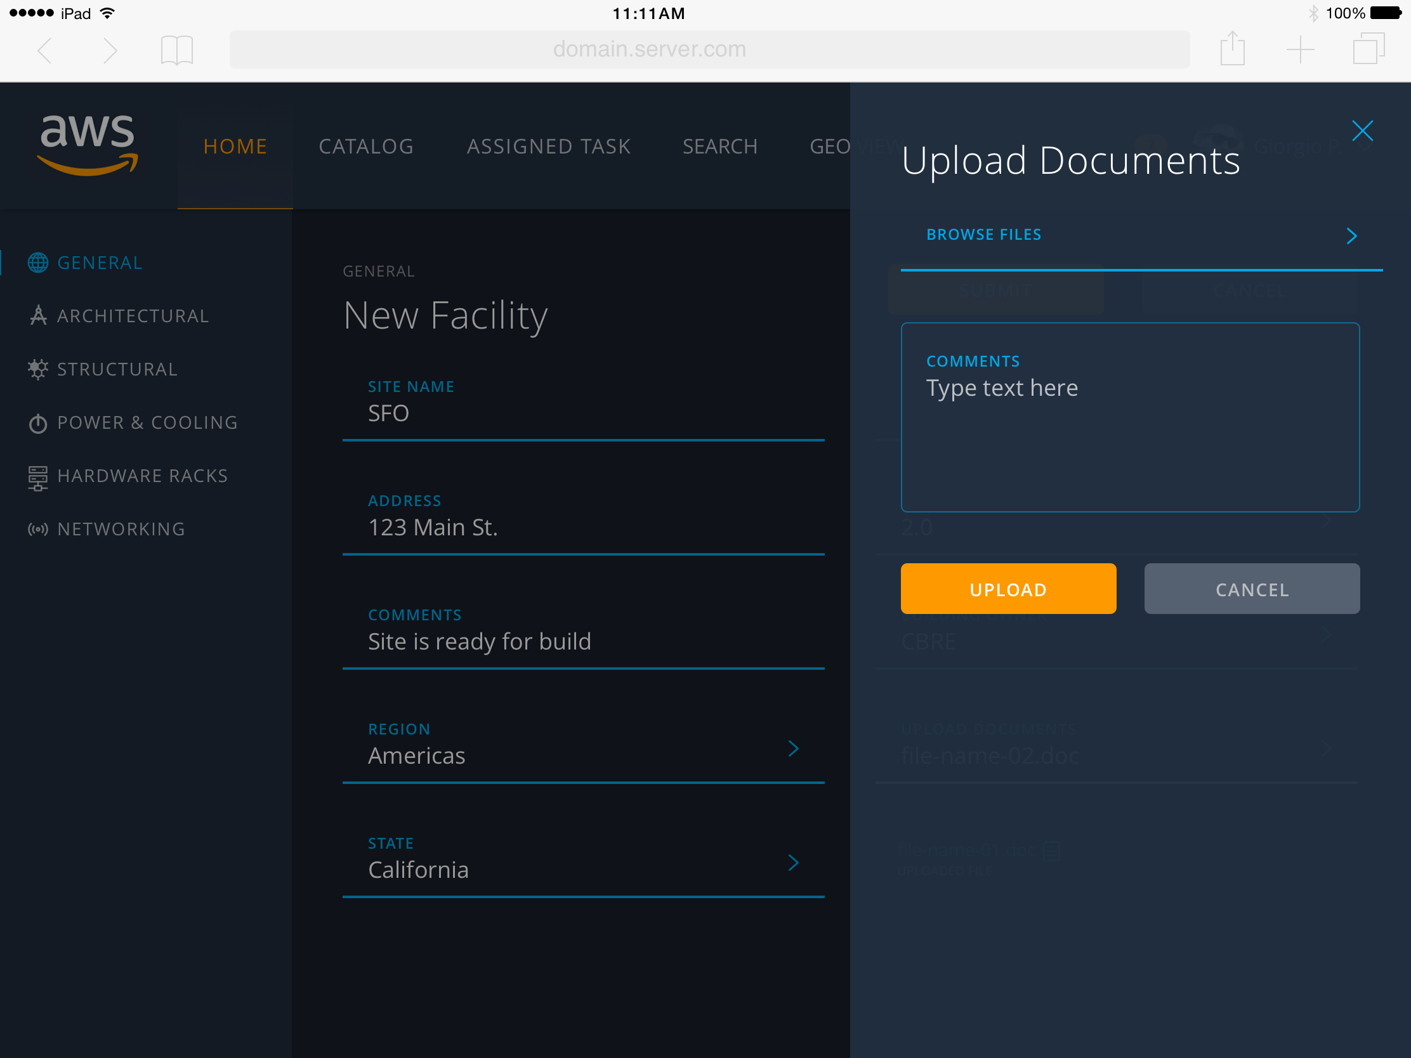Tap the Safari share icon
The height and width of the screenshot is (1058, 1411).
tap(1231, 49)
